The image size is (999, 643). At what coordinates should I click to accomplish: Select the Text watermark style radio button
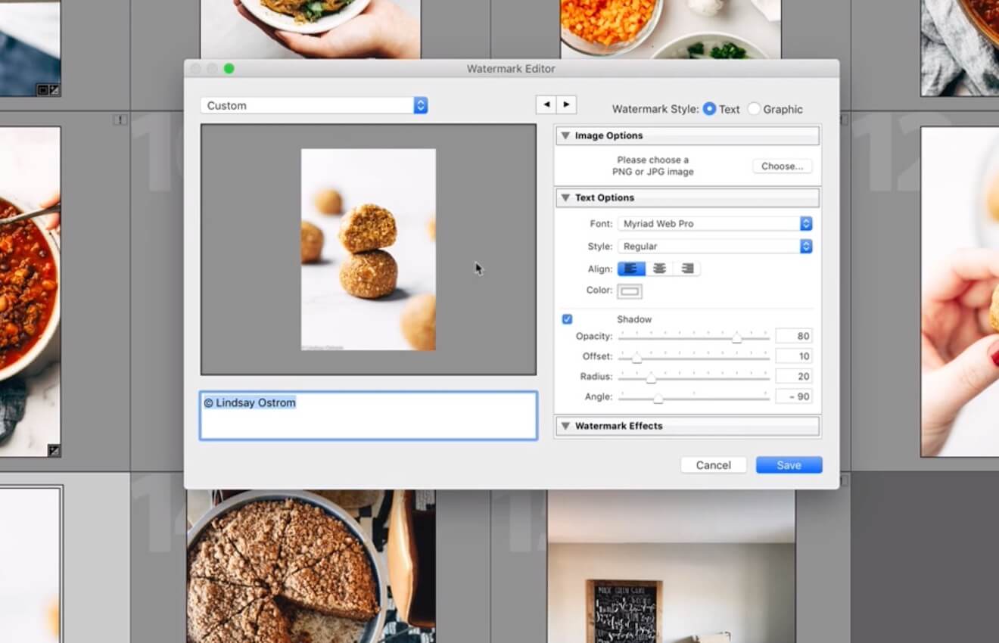point(709,109)
